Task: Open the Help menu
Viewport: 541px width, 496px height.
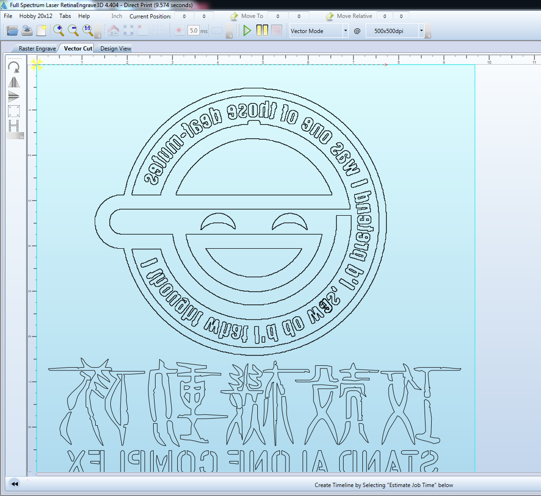Action: coord(84,16)
